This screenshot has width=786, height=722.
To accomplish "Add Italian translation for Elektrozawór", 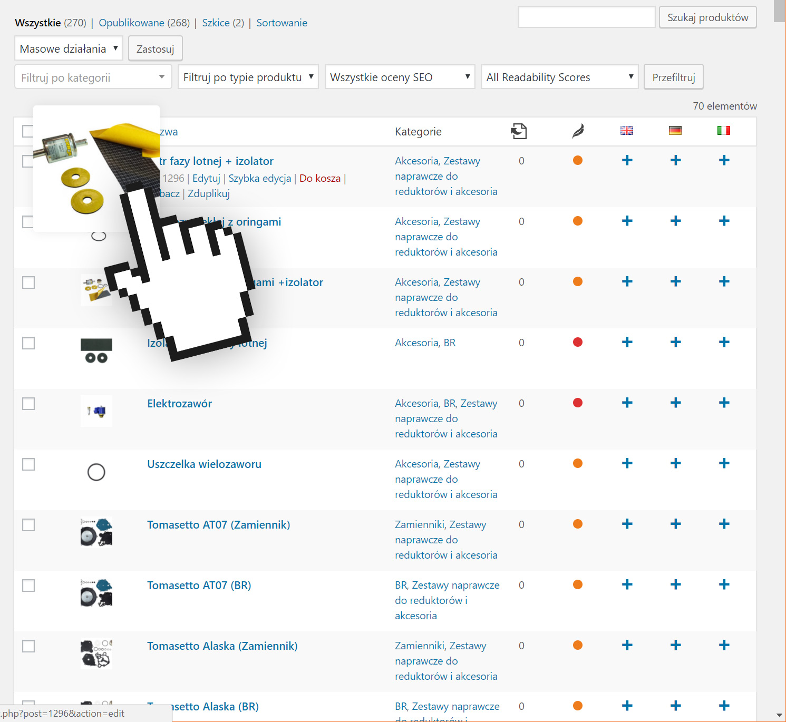I will (x=724, y=403).
